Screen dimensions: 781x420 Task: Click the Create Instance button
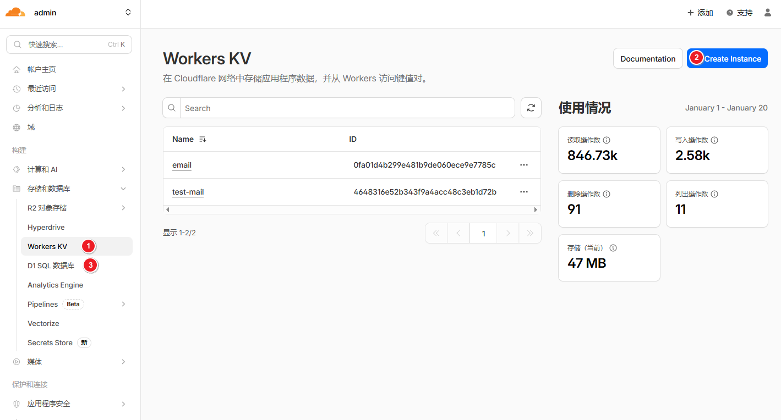click(x=727, y=59)
